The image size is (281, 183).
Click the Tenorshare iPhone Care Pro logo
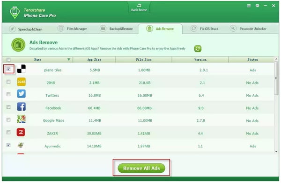(x=15, y=13)
